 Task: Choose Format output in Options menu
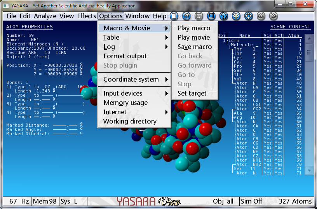pyautogui.click(x=134, y=56)
